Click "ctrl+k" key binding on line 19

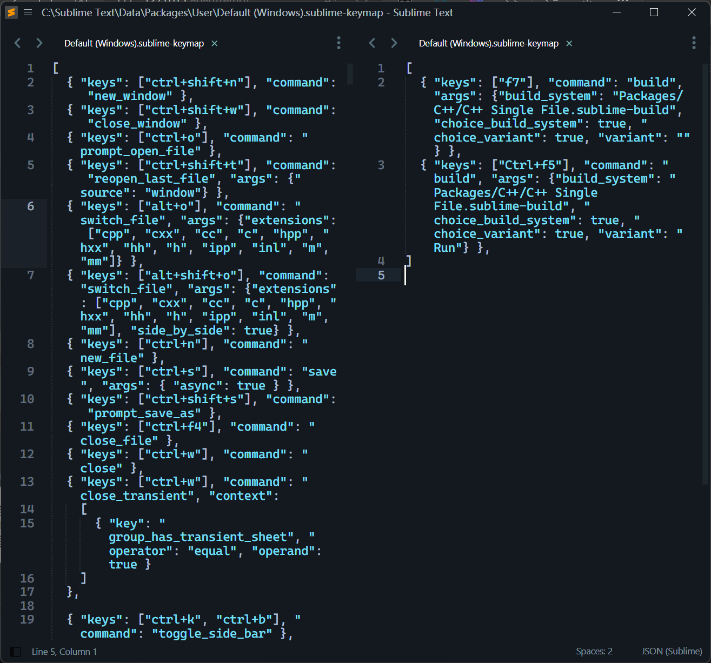[173, 620]
